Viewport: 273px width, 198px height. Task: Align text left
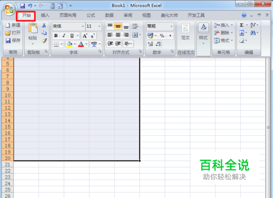[110, 35]
